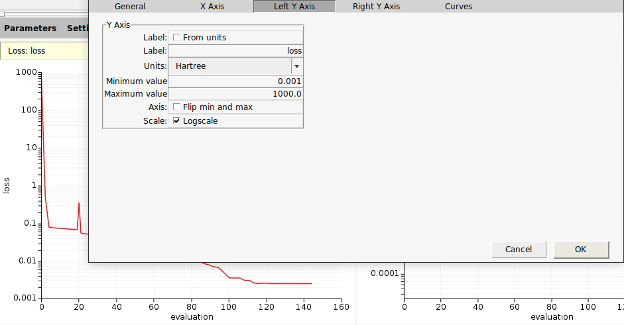
Task: Uncheck the Logscale checkbox
Action: tap(176, 121)
